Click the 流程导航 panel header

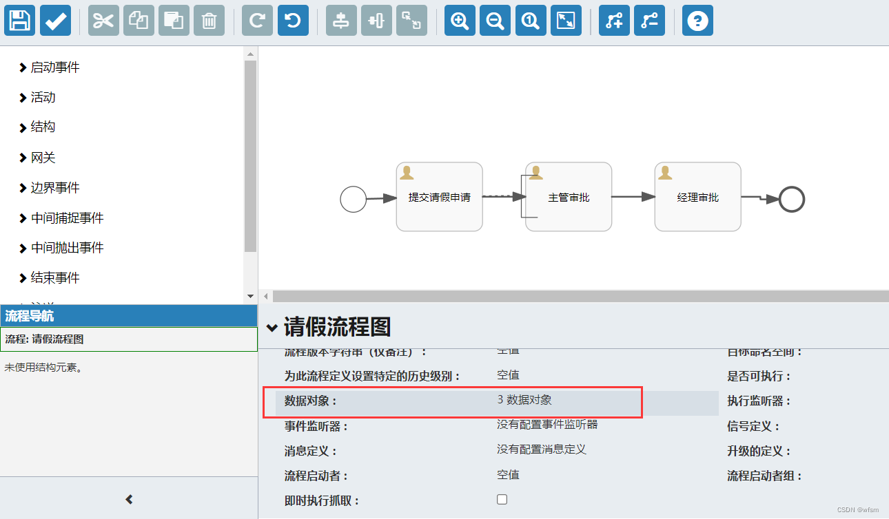click(x=129, y=316)
